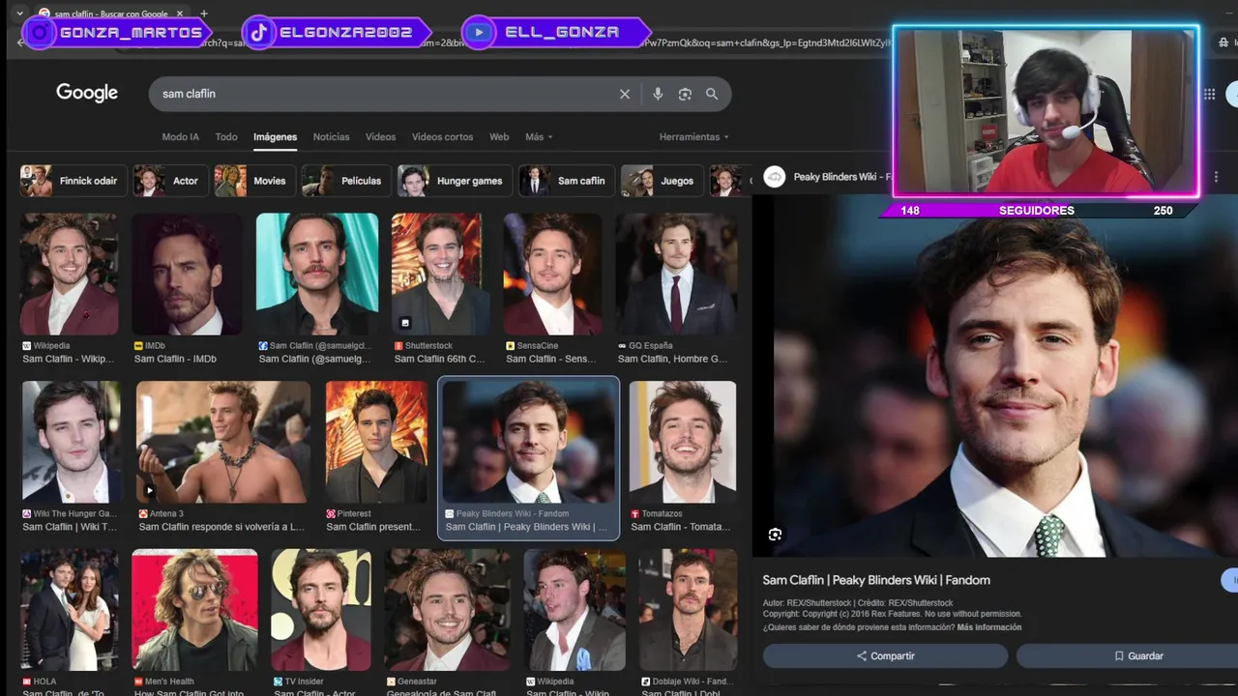Filter by the Finnick odair chip
Screen dimensions: 1238x696
tap(73, 181)
